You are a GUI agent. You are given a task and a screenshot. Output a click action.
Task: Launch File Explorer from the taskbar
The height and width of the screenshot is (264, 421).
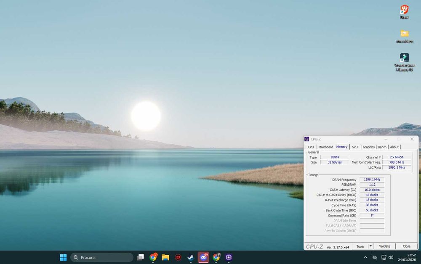point(165,257)
